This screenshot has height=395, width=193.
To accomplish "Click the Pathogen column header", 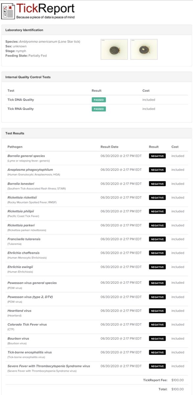I will 15,147.
